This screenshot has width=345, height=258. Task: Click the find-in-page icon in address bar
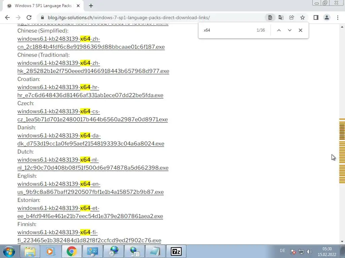pos(270,17)
